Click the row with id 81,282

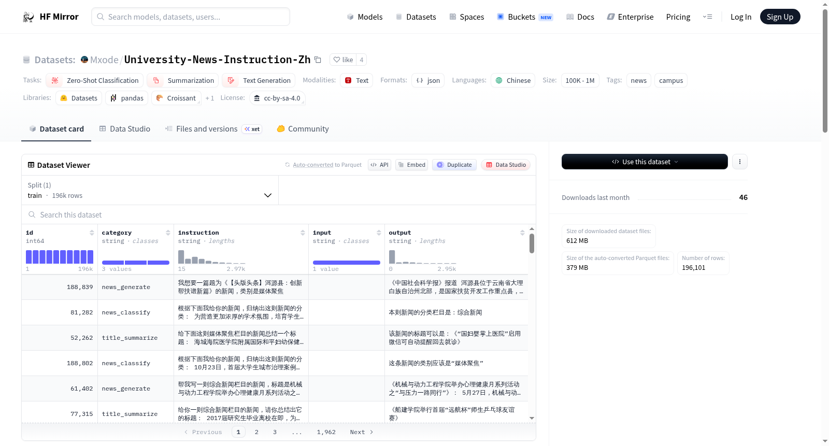coord(275,312)
